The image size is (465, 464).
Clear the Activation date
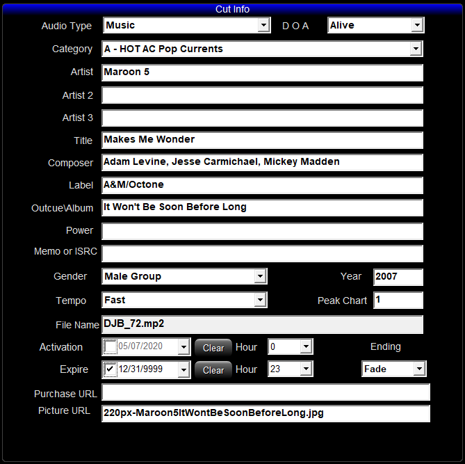(213, 348)
